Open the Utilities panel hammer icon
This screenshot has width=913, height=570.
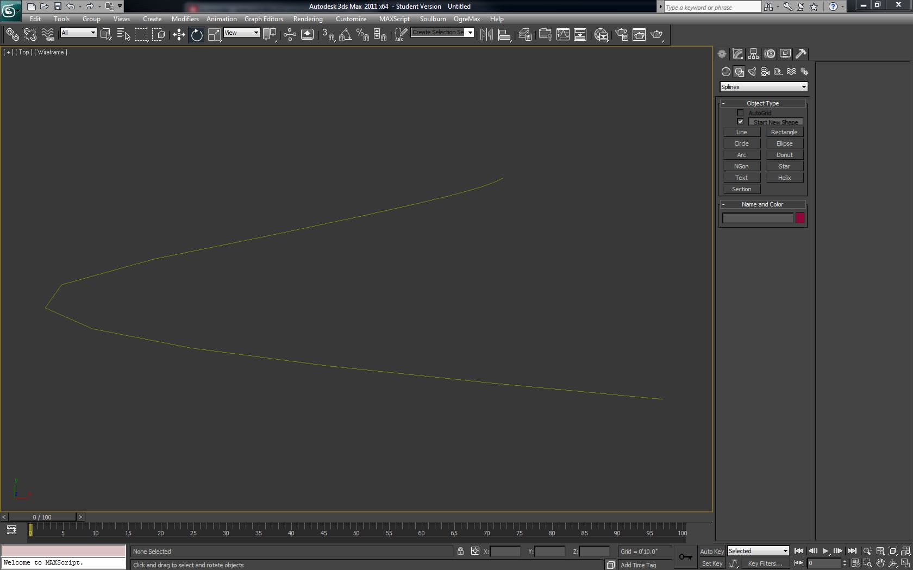coord(801,54)
